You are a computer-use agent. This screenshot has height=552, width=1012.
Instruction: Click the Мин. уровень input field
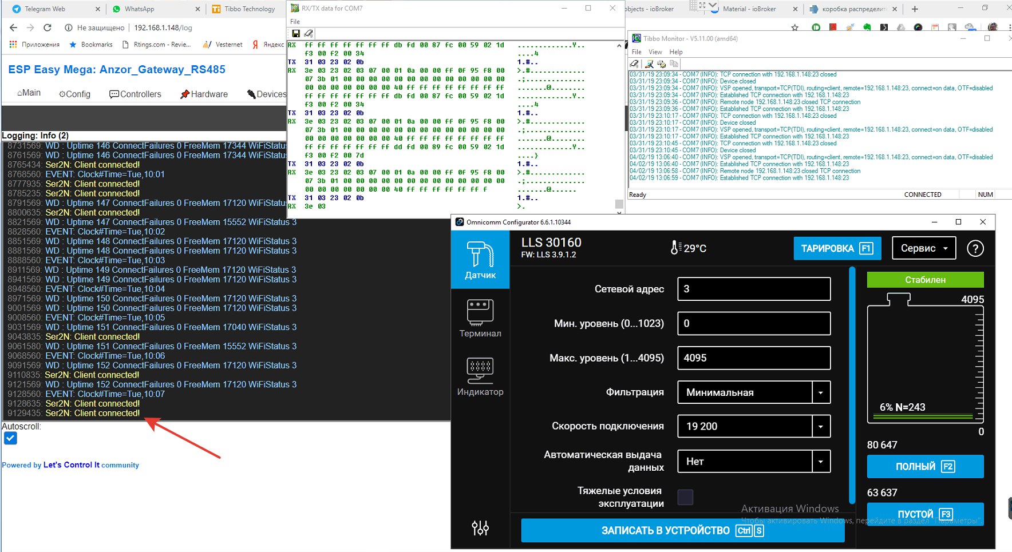point(754,323)
